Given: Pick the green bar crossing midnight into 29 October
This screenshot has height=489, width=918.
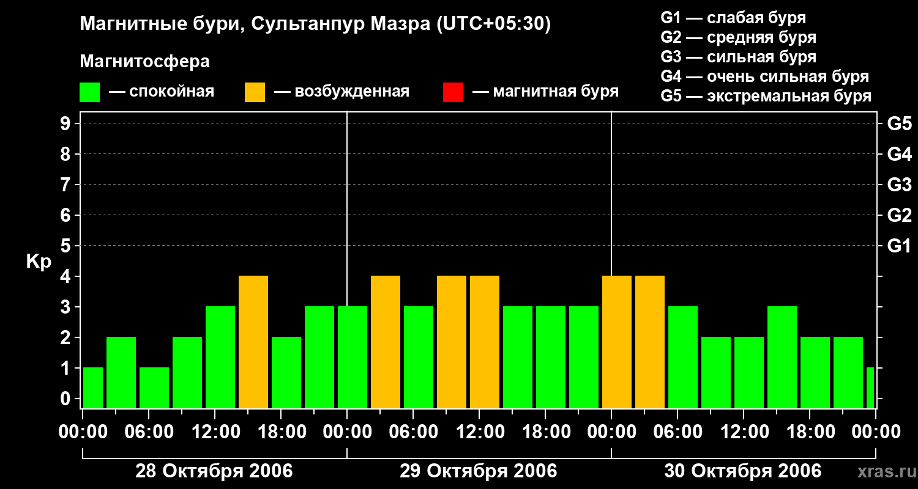Looking at the screenshot, I should coord(353,357).
